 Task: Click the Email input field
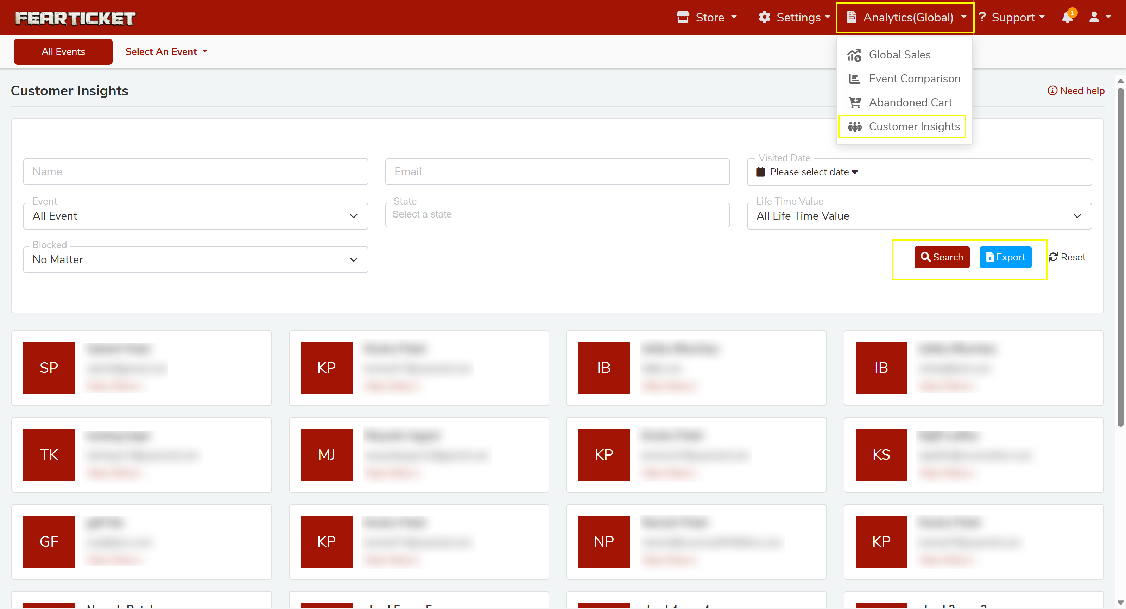pyautogui.click(x=557, y=172)
